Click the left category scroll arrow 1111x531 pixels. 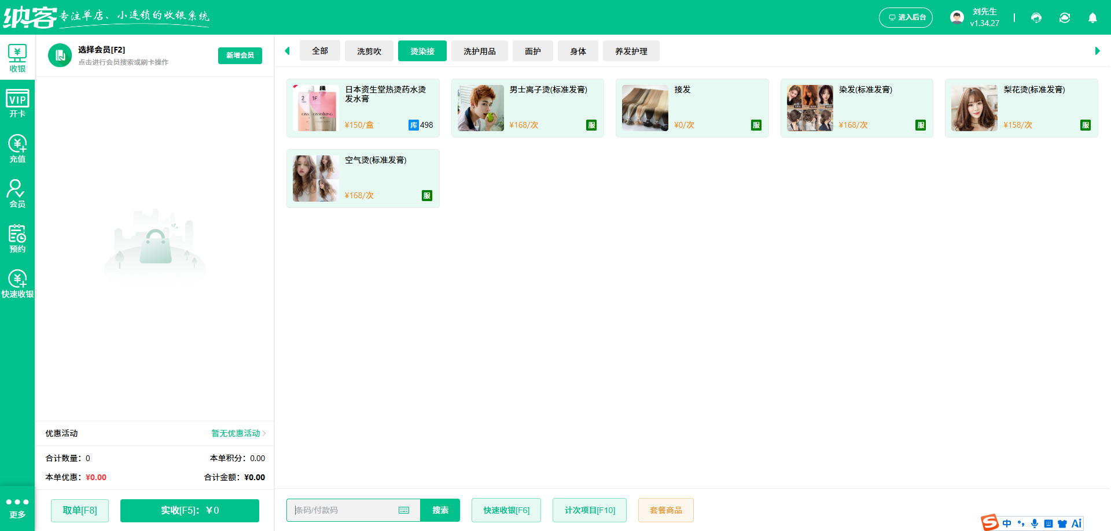point(288,51)
